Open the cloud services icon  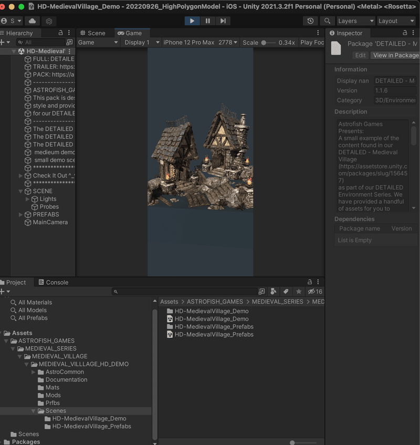click(32, 20)
